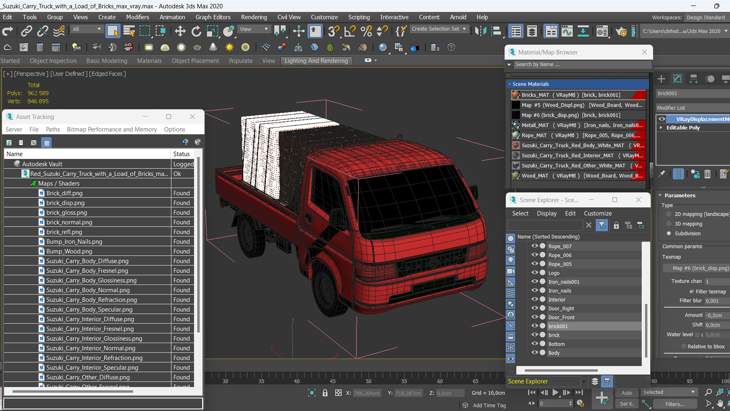
Task: Click Asset Tracking horizontal scrollbar
Action: pyautogui.click(x=73, y=391)
